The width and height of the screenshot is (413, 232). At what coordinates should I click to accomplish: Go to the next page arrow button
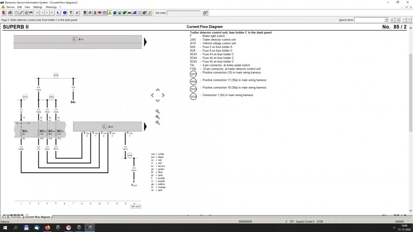(47, 13)
